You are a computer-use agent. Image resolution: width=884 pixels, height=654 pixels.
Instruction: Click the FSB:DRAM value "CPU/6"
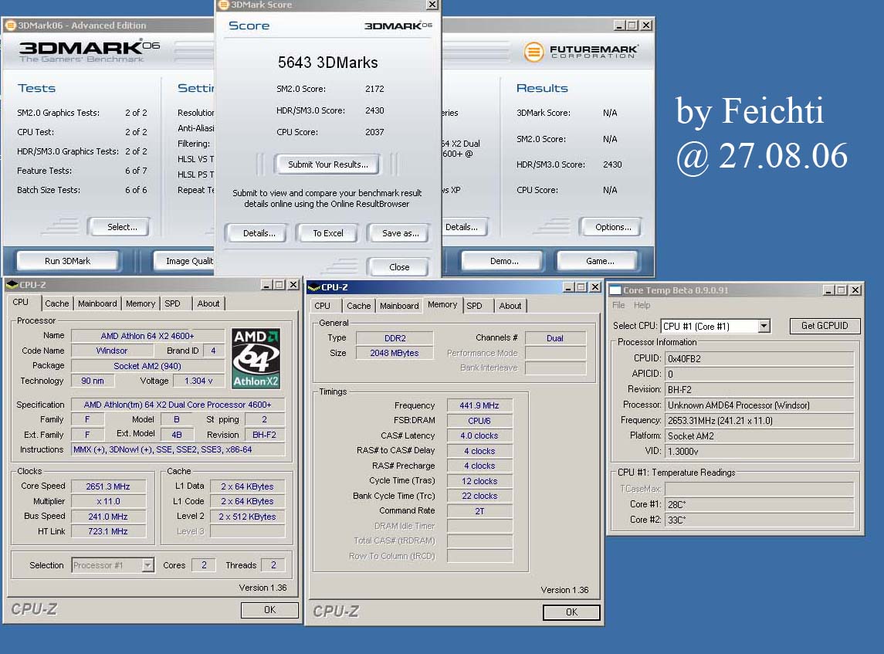[x=479, y=421]
